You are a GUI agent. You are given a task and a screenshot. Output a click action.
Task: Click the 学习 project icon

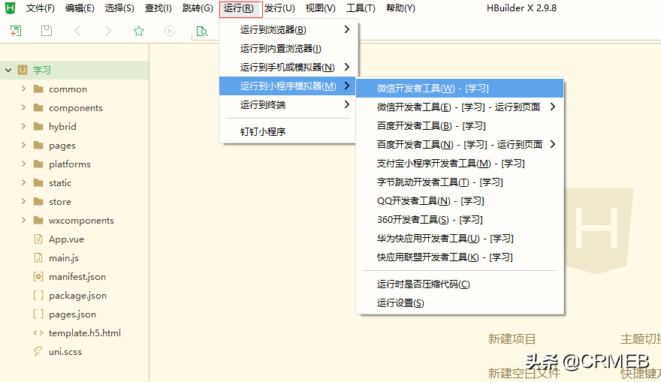click(x=23, y=70)
